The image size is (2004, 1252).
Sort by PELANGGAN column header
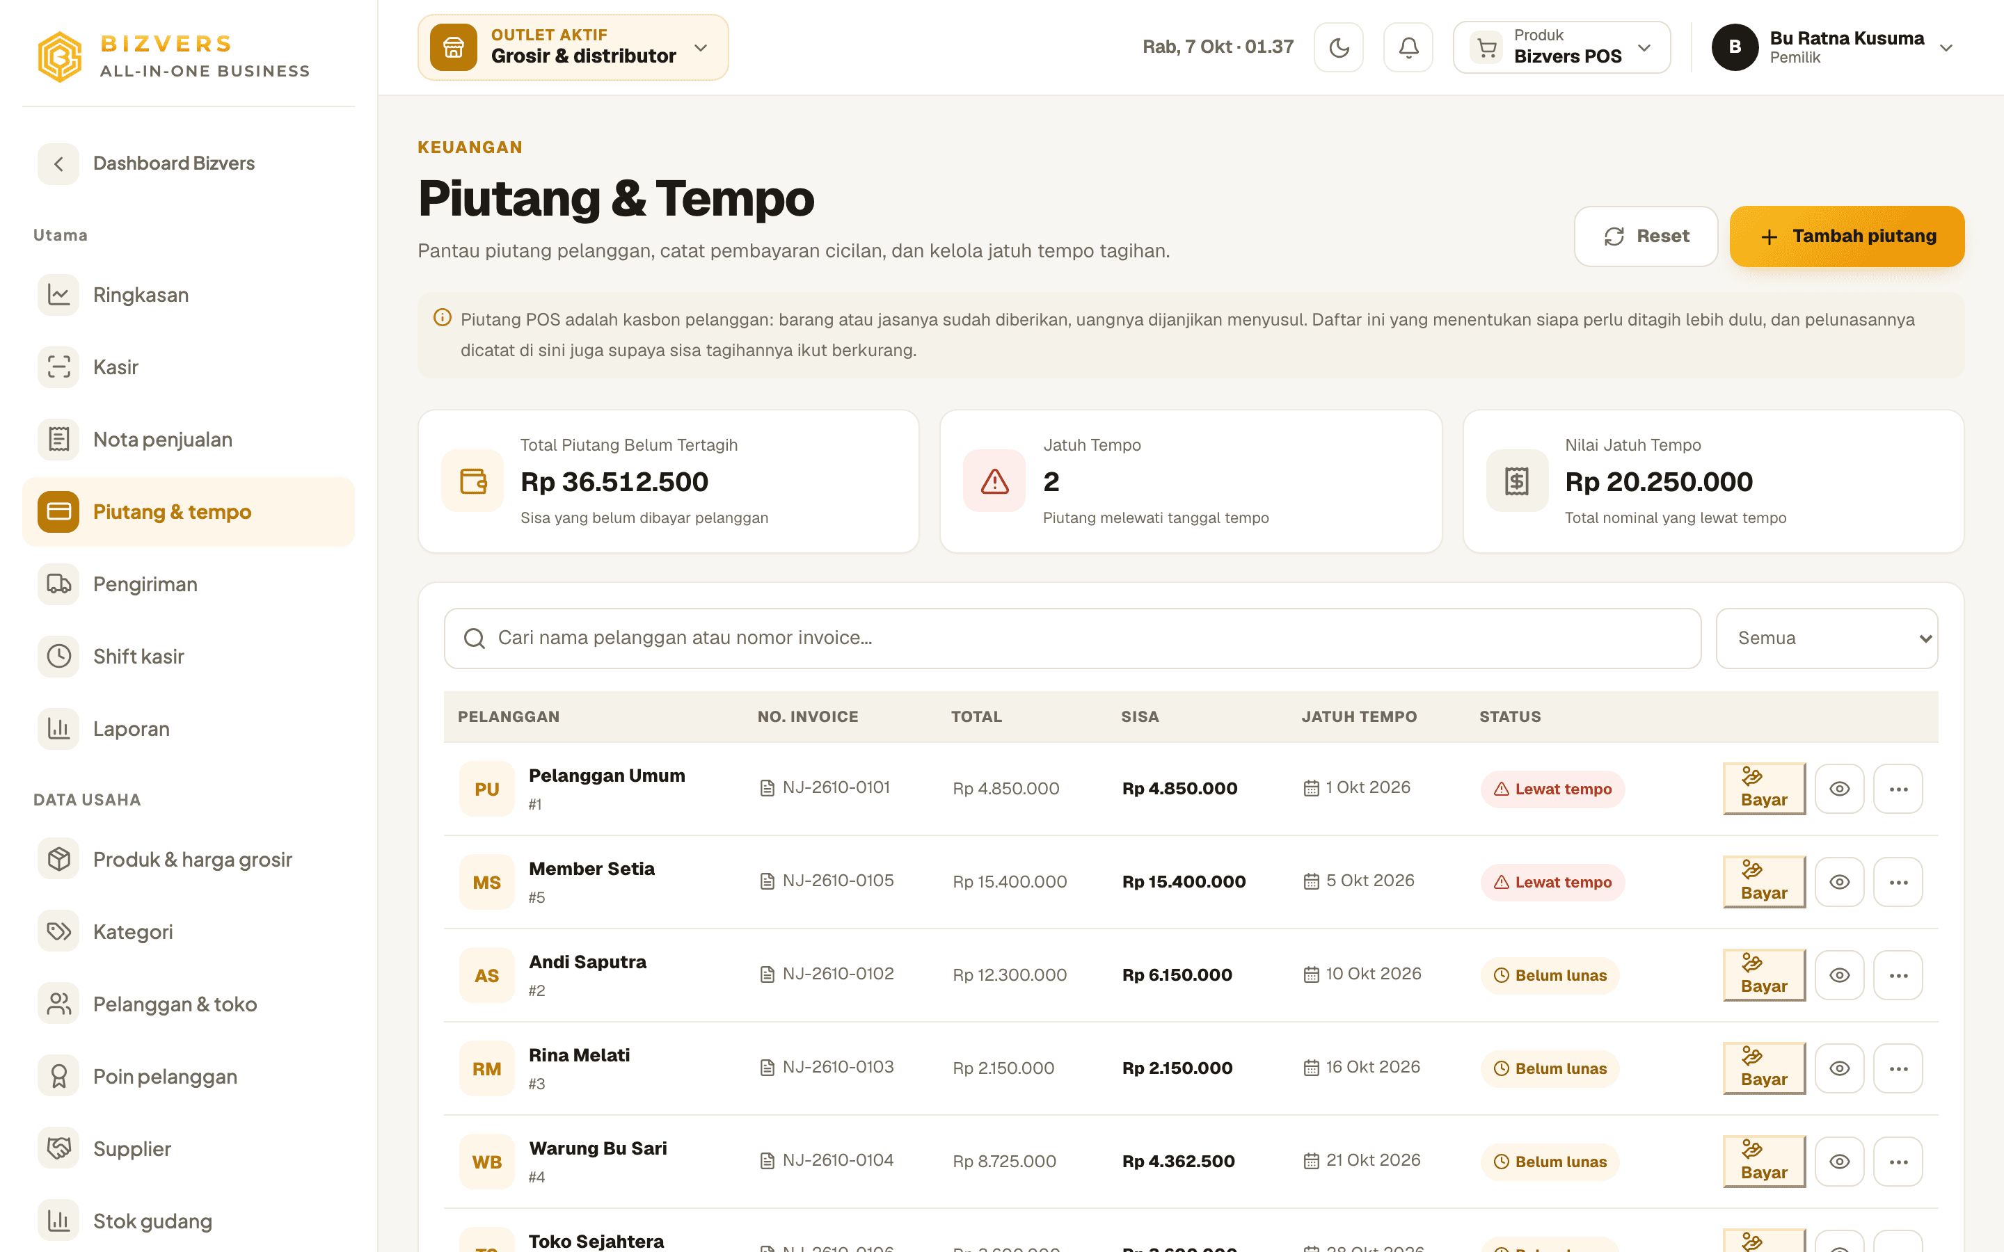[x=509, y=716]
